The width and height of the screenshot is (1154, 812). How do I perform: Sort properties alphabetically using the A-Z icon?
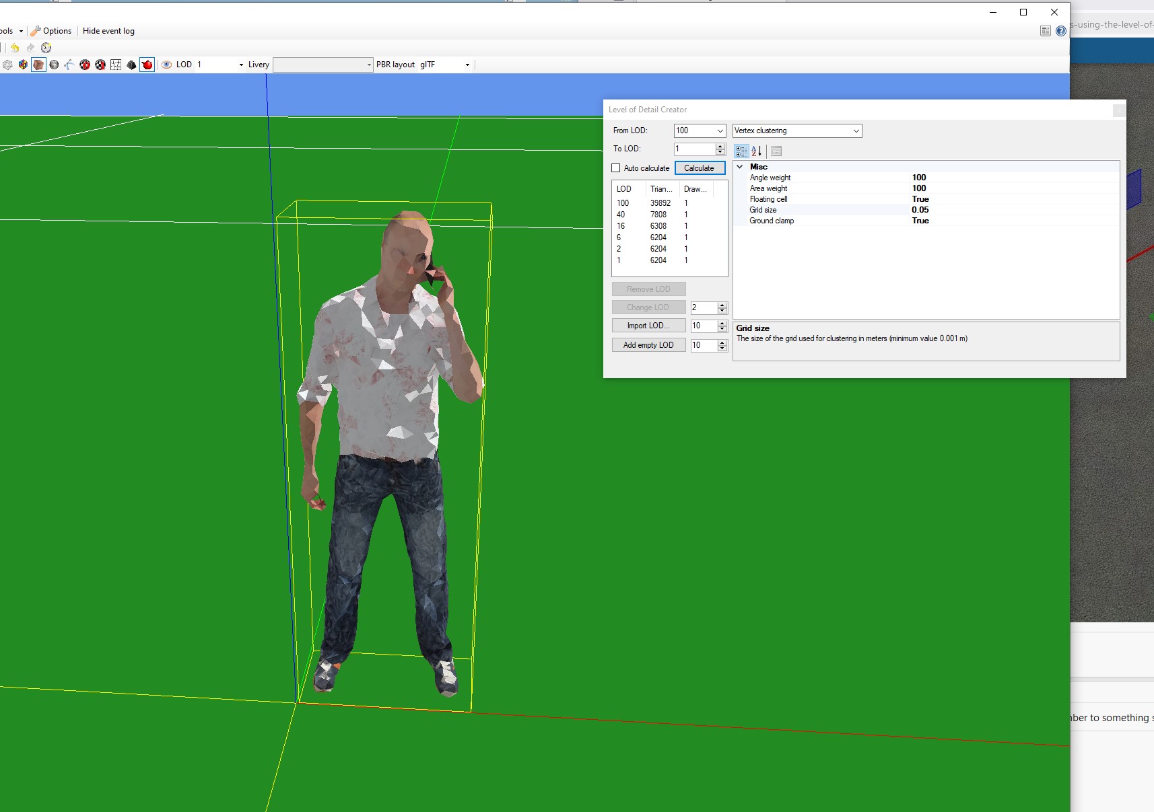click(755, 151)
